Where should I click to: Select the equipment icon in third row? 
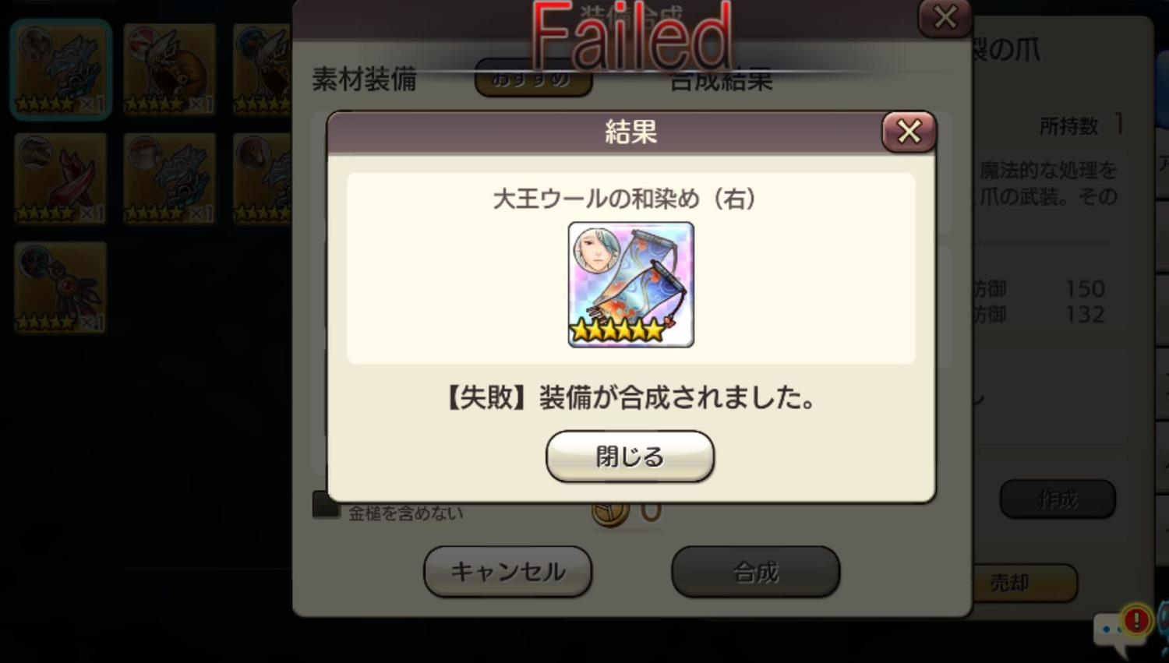(x=60, y=287)
